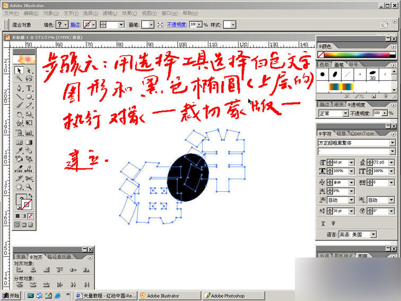401x301 pixels.
Task: Select the Line Segment tool
Action: tap(19, 97)
